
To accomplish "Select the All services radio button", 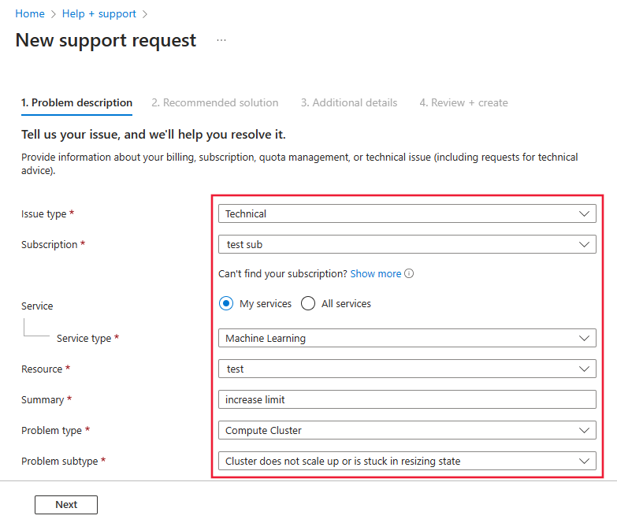I will point(308,303).
